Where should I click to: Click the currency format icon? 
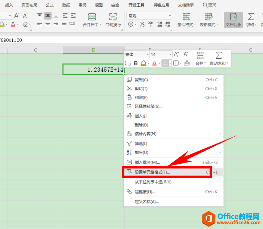click(x=131, y=24)
